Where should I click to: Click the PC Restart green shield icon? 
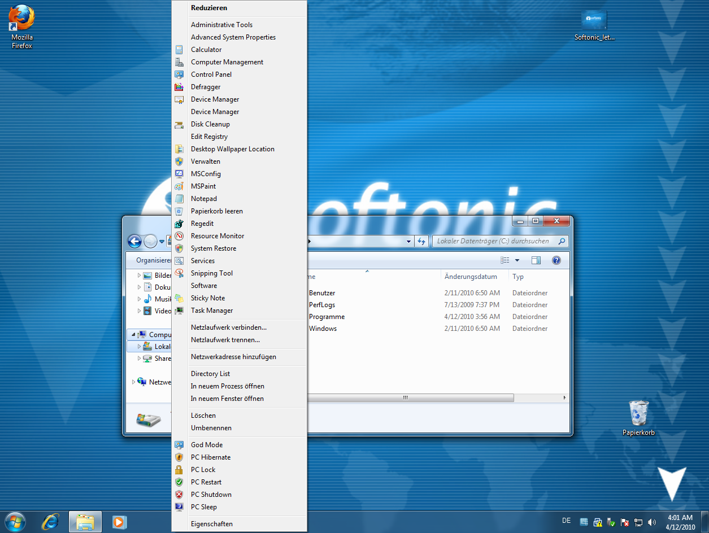pos(179,482)
